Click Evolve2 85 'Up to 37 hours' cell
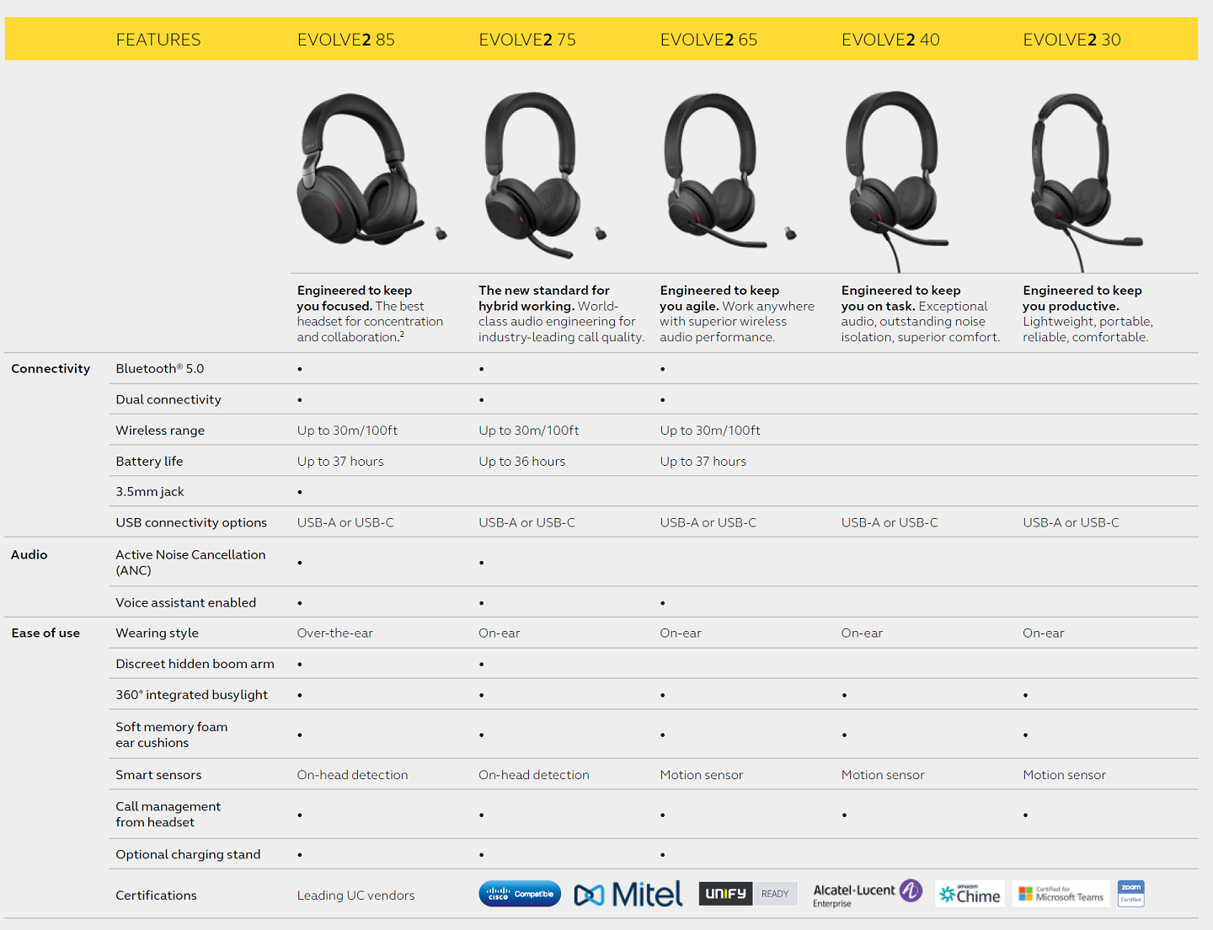Image resolution: width=1213 pixels, height=930 pixels. (340, 462)
